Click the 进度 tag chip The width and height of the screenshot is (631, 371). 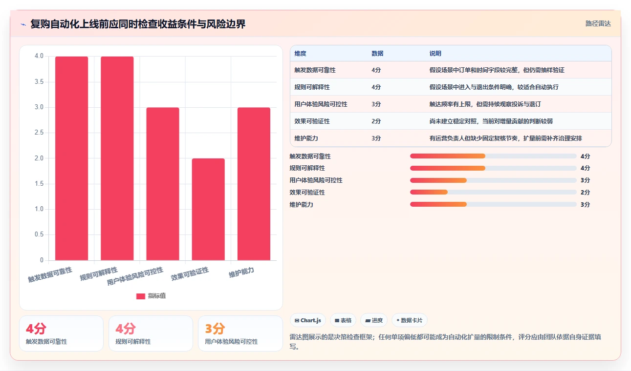(374, 320)
